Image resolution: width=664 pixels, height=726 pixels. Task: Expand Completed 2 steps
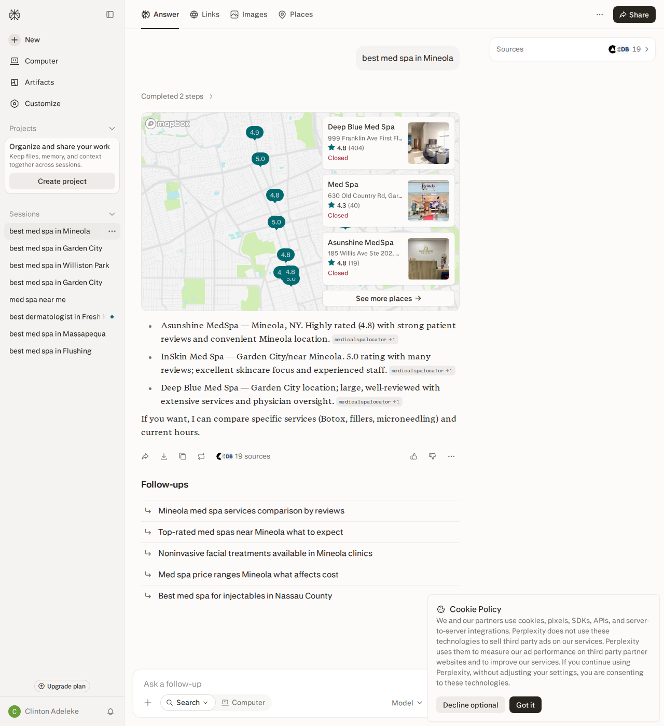pos(177,96)
